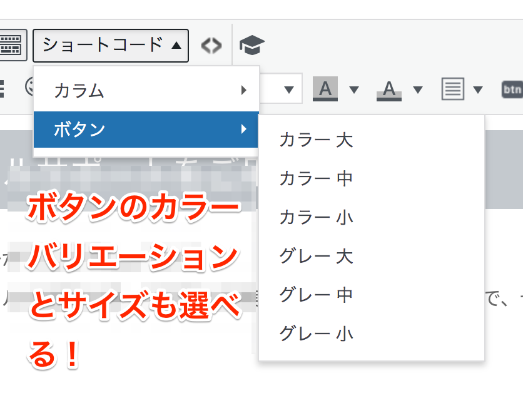
Task: Click the btn toolbar icon
Action: (512, 89)
